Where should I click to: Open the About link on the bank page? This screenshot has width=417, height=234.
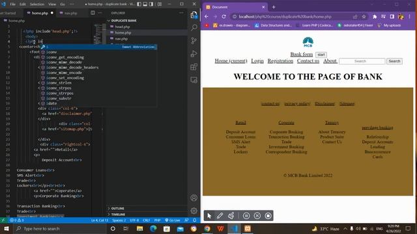(x=330, y=61)
